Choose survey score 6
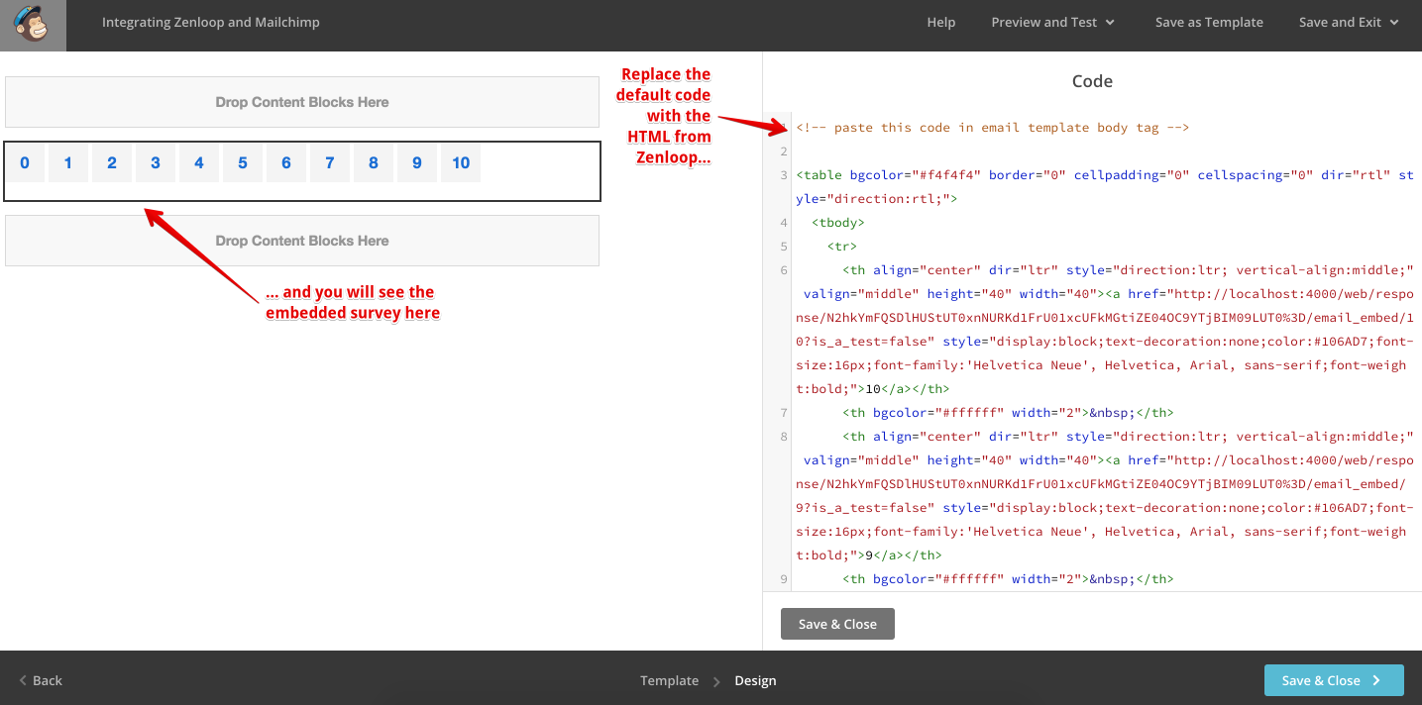This screenshot has width=1422, height=705. click(x=286, y=163)
